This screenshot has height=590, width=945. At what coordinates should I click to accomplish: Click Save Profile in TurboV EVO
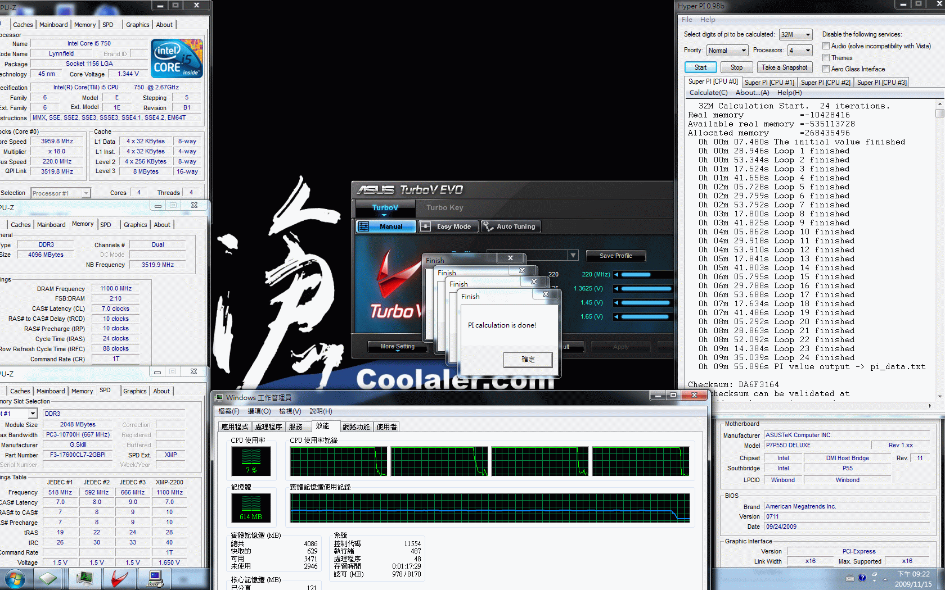(x=615, y=256)
